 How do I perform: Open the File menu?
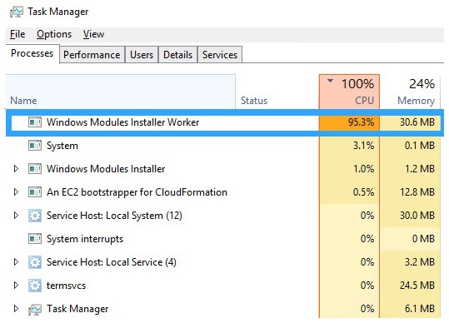[17, 34]
